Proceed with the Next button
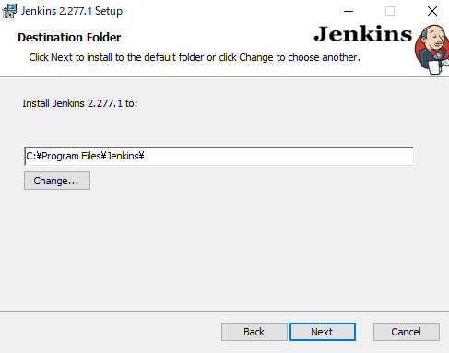The height and width of the screenshot is (353, 449). (x=323, y=332)
